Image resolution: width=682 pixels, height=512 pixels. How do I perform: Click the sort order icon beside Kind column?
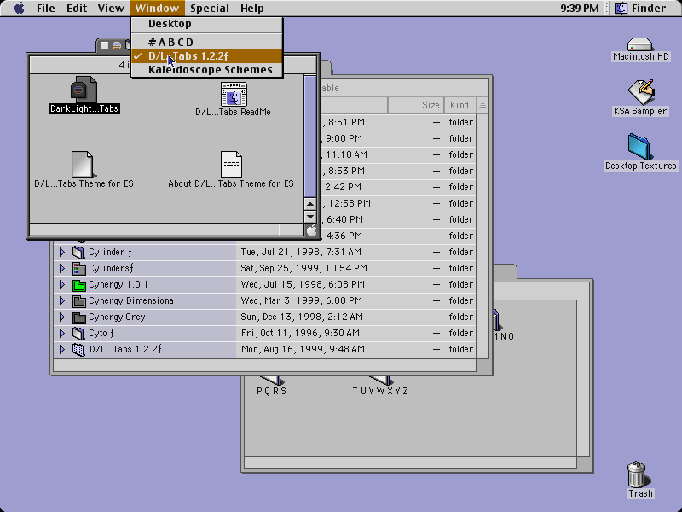pyautogui.click(x=483, y=105)
